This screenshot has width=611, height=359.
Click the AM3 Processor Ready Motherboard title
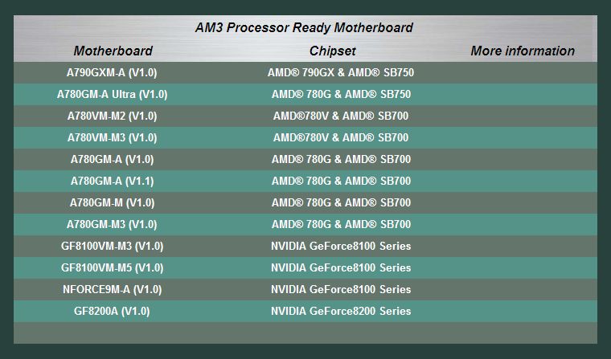coord(304,27)
